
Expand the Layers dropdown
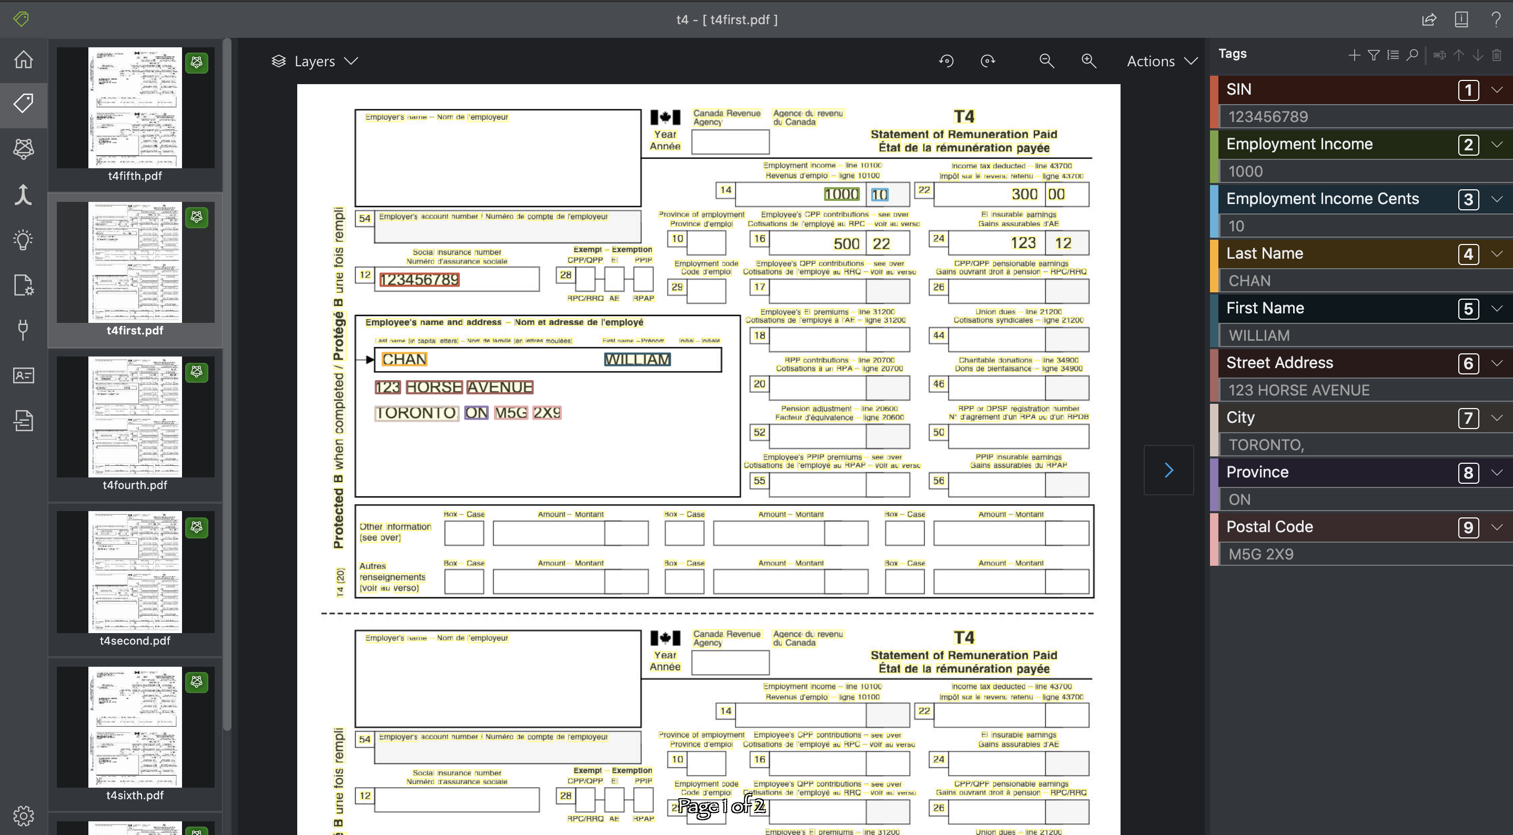(315, 61)
